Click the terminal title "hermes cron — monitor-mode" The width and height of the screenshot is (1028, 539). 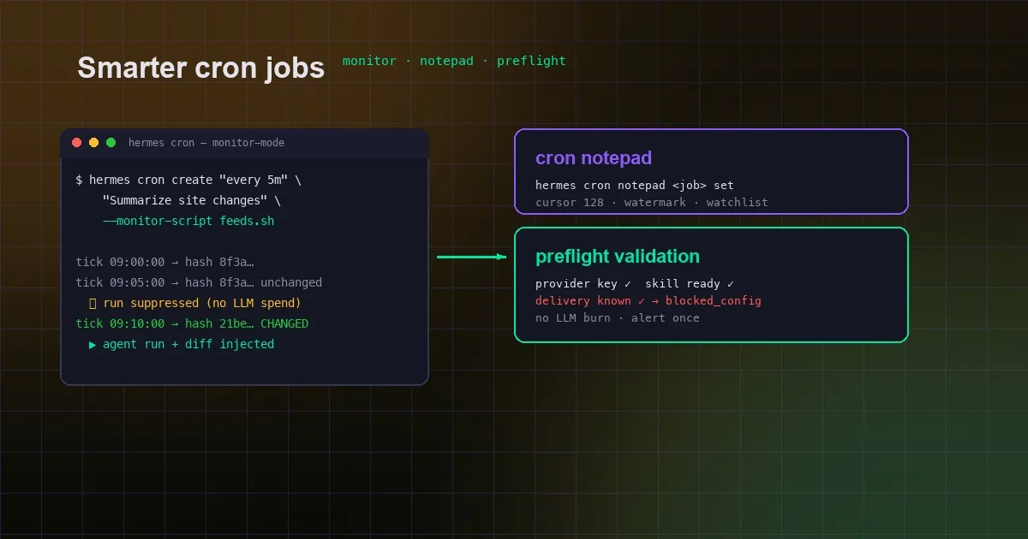(206, 143)
